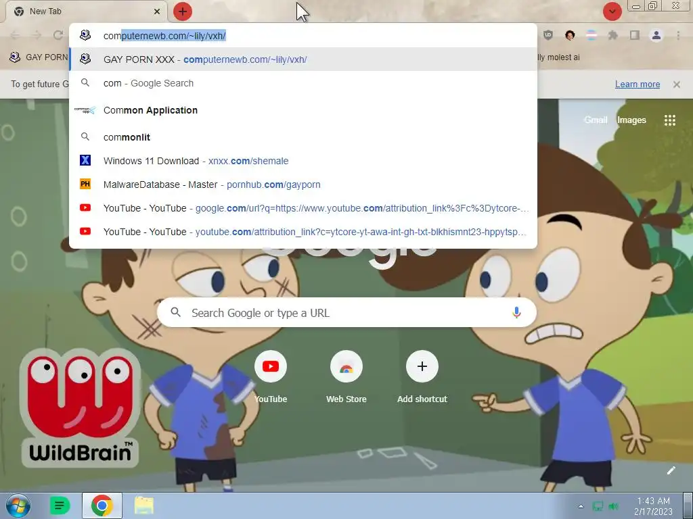This screenshot has height=519, width=693.
Task: Close the New Tab tab
Action: pyautogui.click(x=157, y=11)
